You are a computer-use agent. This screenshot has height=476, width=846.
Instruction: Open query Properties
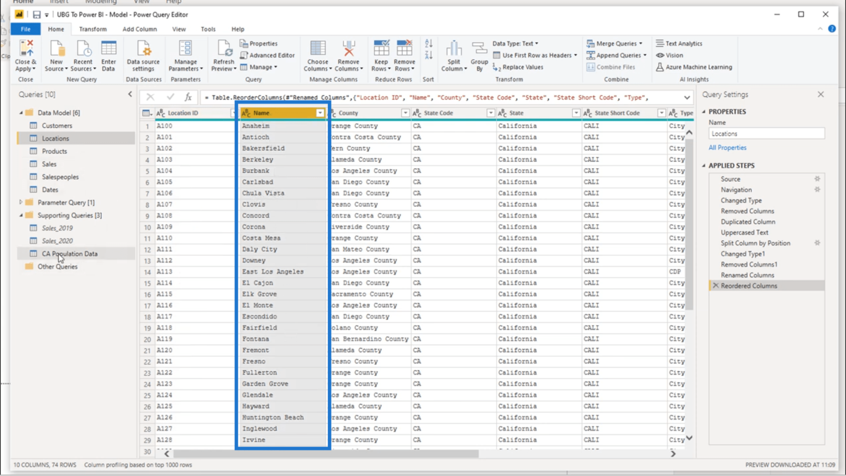pos(259,43)
